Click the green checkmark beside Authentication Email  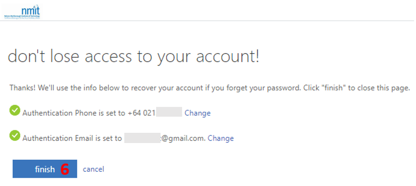[15, 136]
